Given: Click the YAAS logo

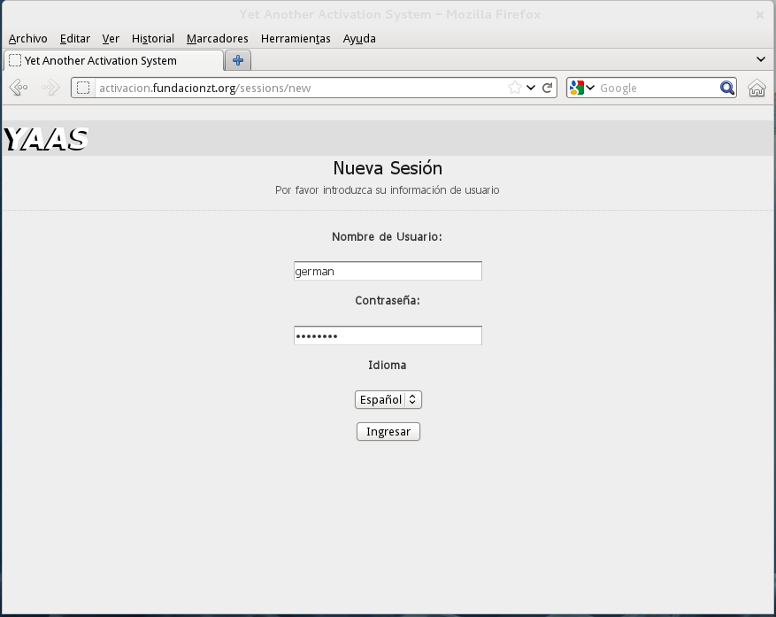Looking at the screenshot, I should [46, 139].
